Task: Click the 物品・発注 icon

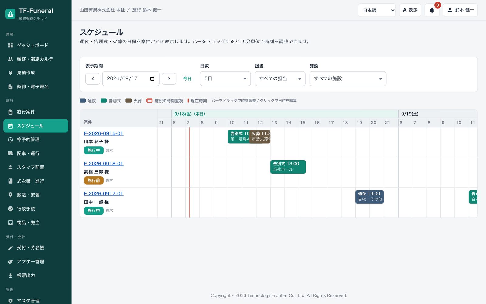Action: point(10,223)
